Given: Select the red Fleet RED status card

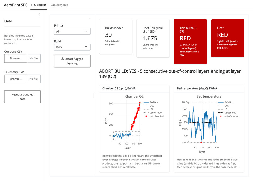Looking at the screenshot, I should coord(228,38).
